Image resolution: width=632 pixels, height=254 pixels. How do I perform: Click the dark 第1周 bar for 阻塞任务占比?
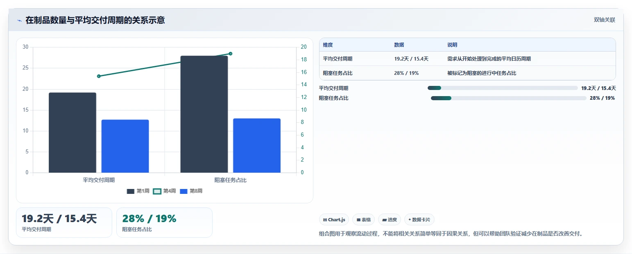pos(204,114)
